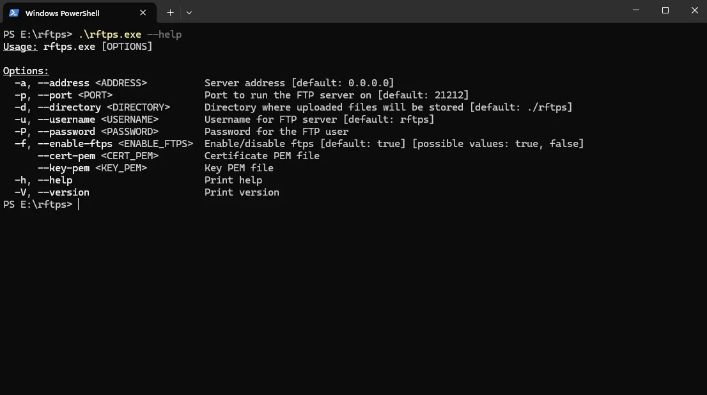Viewport: 707px width, 395px height.
Task: Close the Windows PowerShell tab
Action: pos(143,12)
